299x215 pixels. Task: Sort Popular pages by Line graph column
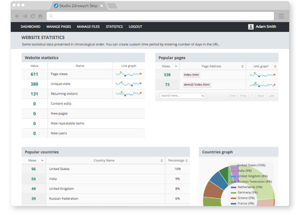pos(275,66)
